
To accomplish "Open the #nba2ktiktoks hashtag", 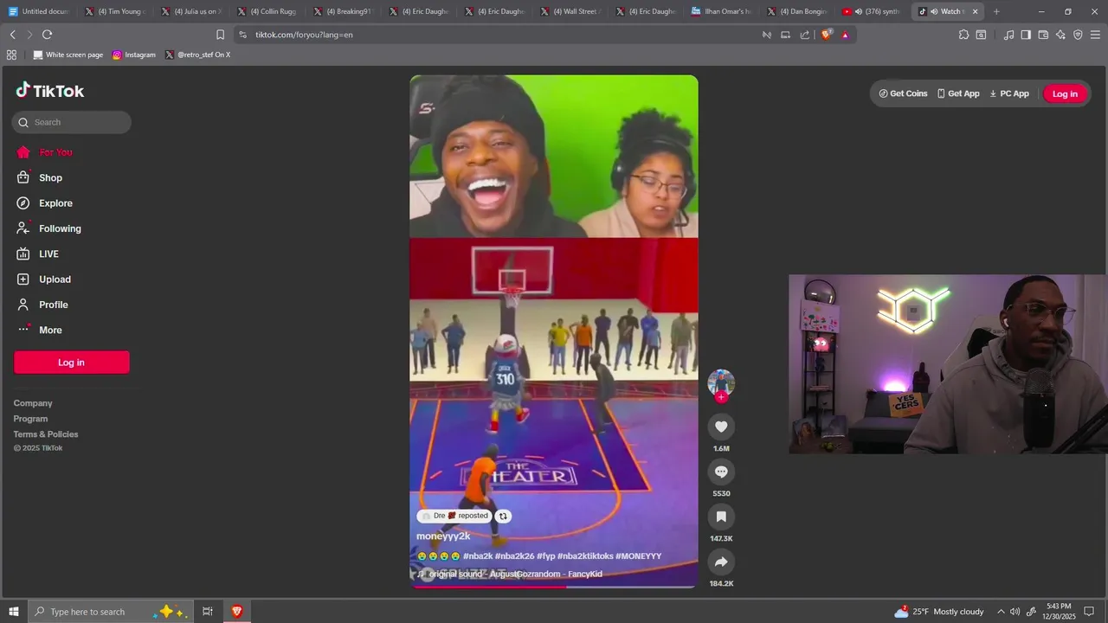I will click(585, 556).
